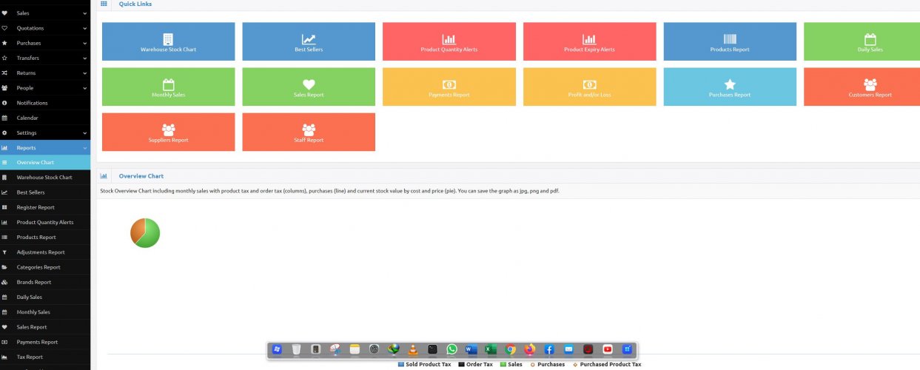Open the Warehouse Stock Chart quick link tile
Image resolution: width=920 pixels, height=370 pixels.
(168, 41)
